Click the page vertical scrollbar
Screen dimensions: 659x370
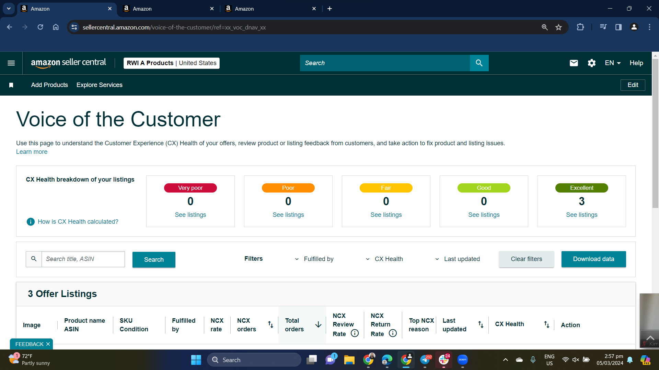[x=655, y=134]
